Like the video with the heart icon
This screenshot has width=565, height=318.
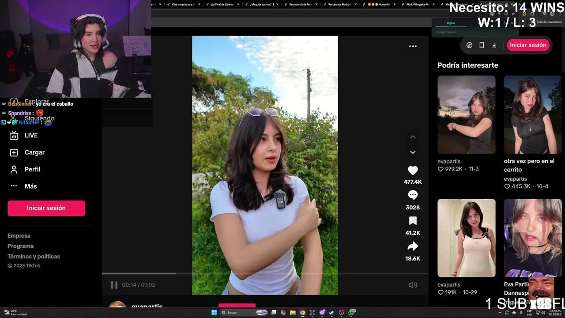[413, 170]
